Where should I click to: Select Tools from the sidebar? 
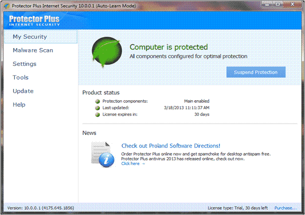click(21, 78)
